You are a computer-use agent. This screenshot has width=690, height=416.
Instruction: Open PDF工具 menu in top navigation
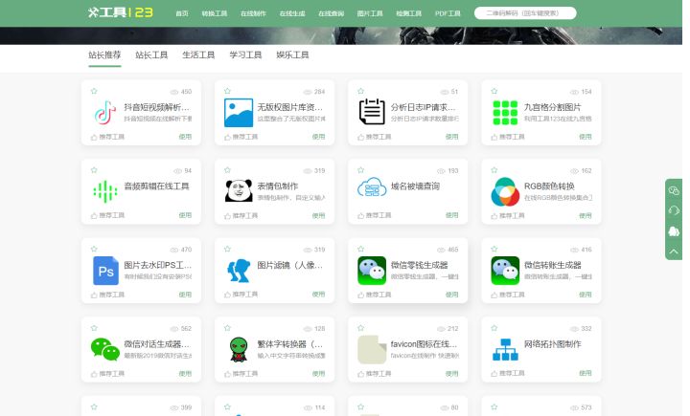click(448, 13)
